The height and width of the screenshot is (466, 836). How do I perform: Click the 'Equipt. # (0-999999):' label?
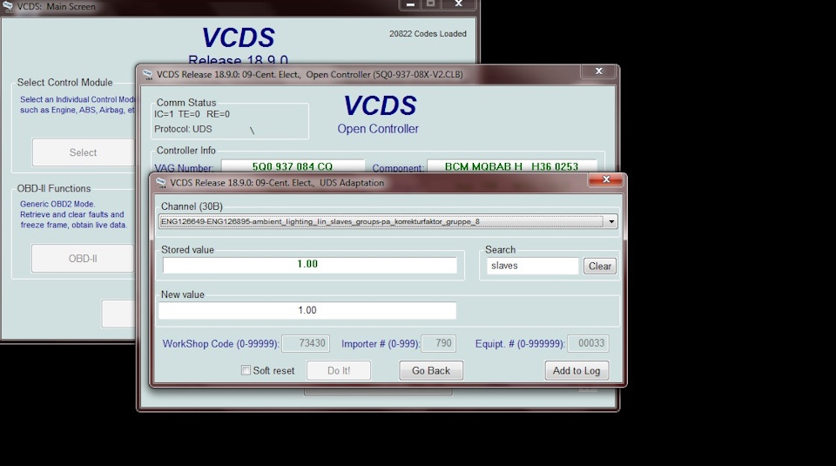(520, 344)
